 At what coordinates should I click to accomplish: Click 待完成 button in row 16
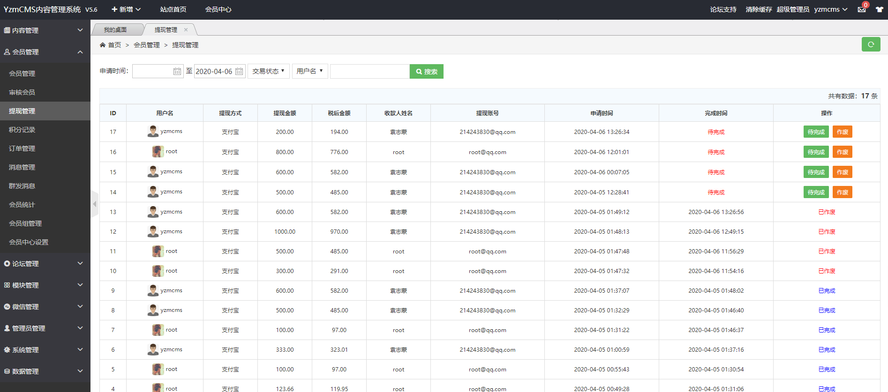(816, 152)
